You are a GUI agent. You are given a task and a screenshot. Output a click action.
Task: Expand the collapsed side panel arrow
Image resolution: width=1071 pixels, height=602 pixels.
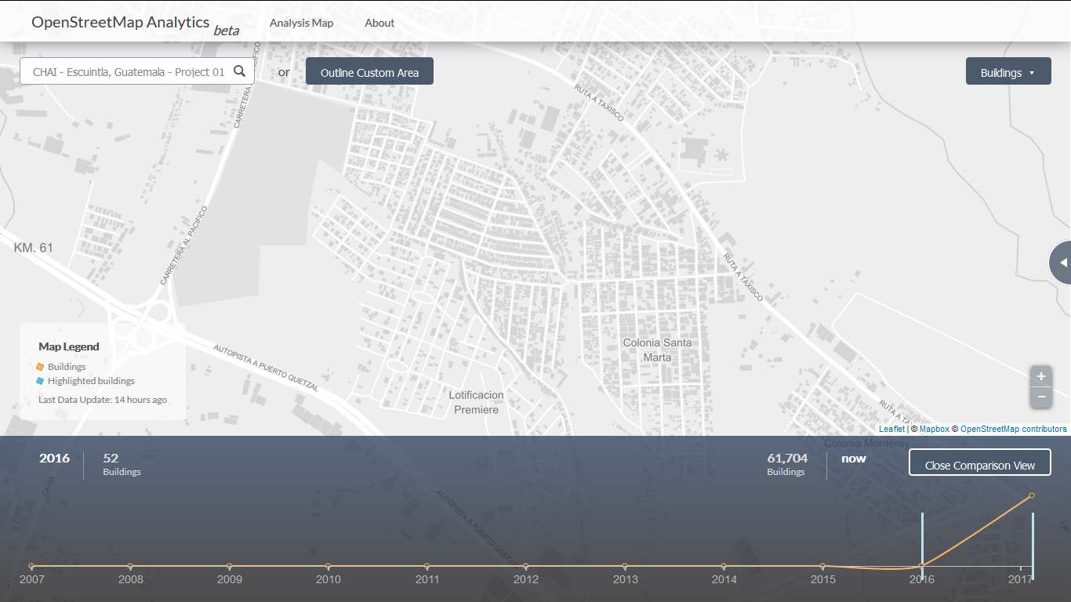click(x=1062, y=263)
